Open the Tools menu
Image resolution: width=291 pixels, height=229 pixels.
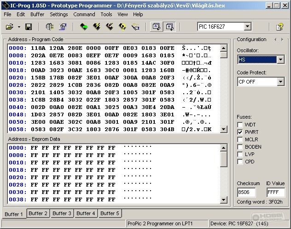[106, 14]
